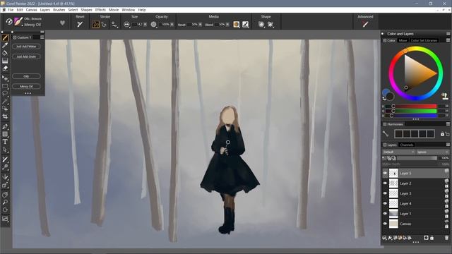452x254 pixels.
Task: Open the Default composite method dropdown
Action: (x=398, y=152)
